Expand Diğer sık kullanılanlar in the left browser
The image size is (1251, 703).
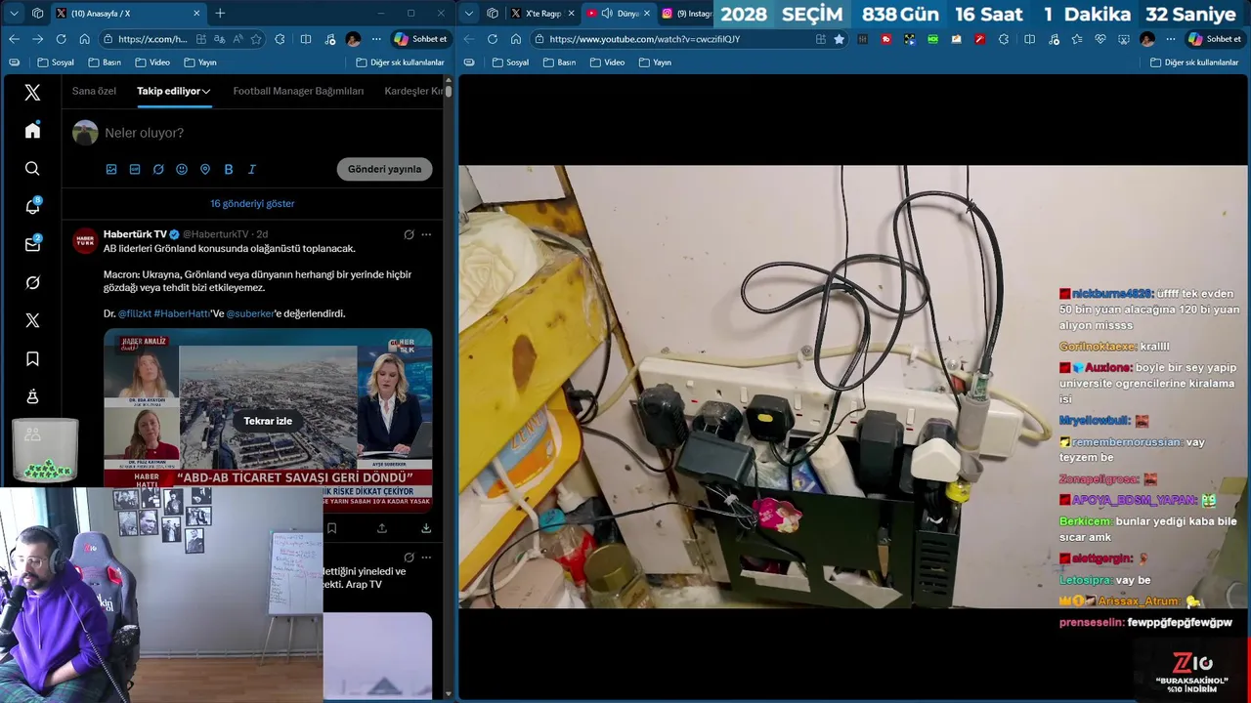(400, 62)
